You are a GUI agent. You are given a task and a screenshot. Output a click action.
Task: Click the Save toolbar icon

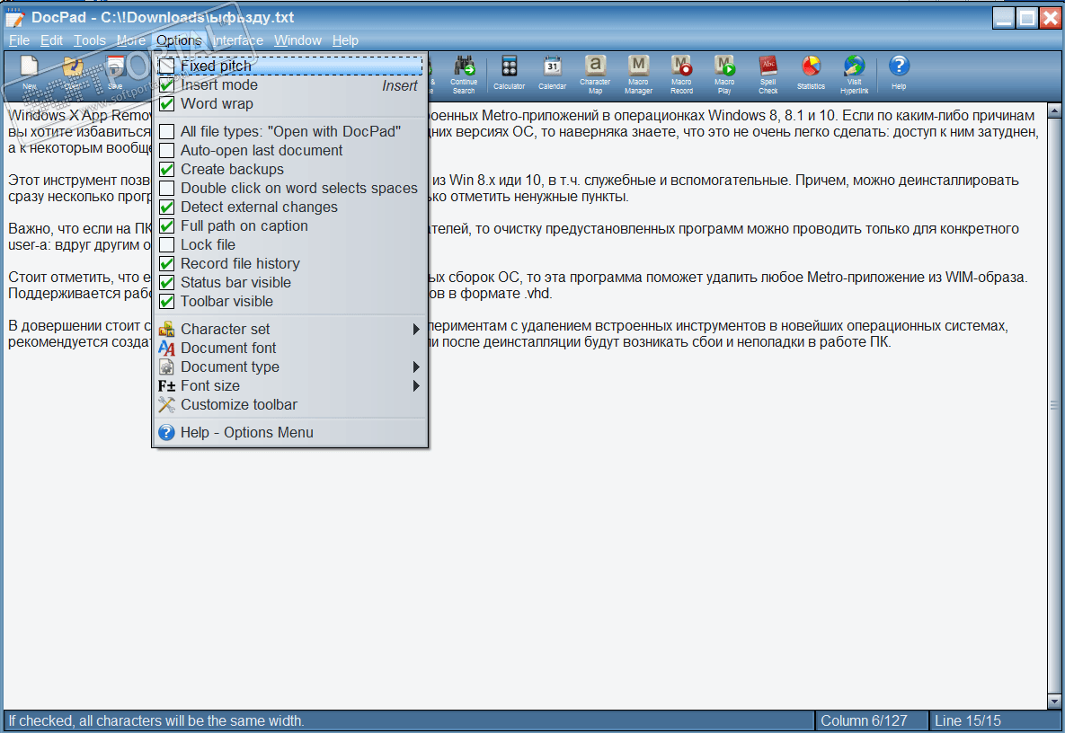point(115,67)
